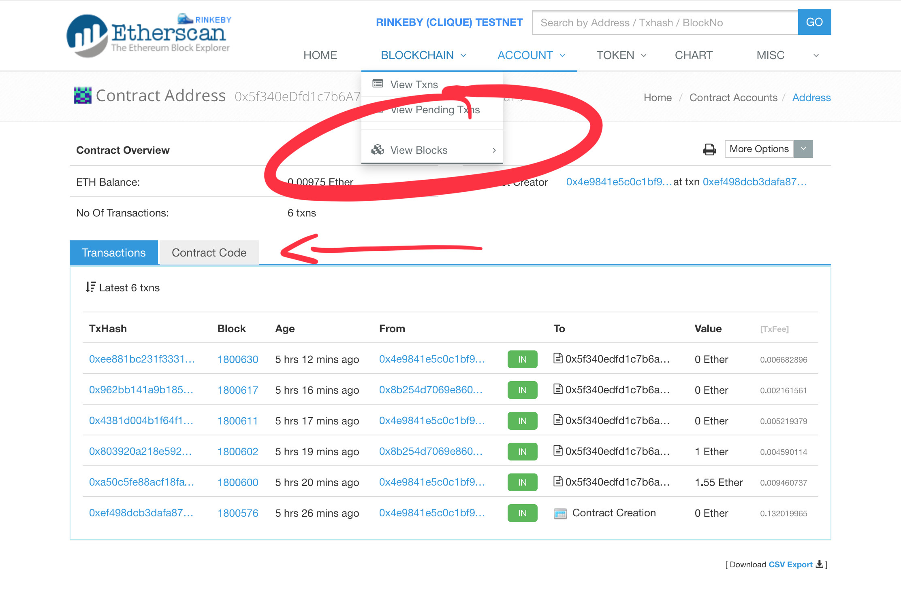Expand the View Blocks submenu arrow
The height and width of the screenshot is (592, 901).
click(494, 150)
